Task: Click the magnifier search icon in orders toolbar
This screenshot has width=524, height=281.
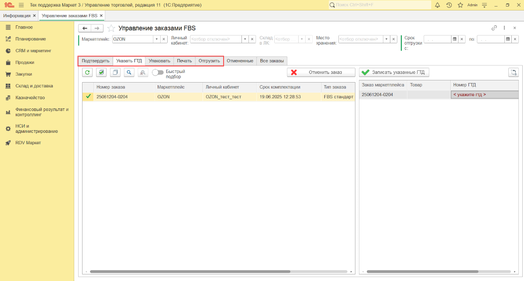Action: (x=129, y=73)
